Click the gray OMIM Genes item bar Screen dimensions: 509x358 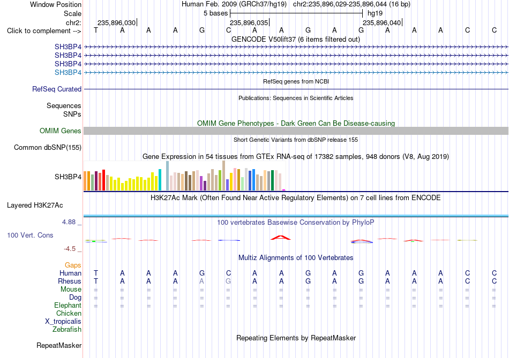296,131
